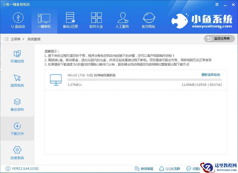Open 备份资料 from the sidebar

(17, 105)
